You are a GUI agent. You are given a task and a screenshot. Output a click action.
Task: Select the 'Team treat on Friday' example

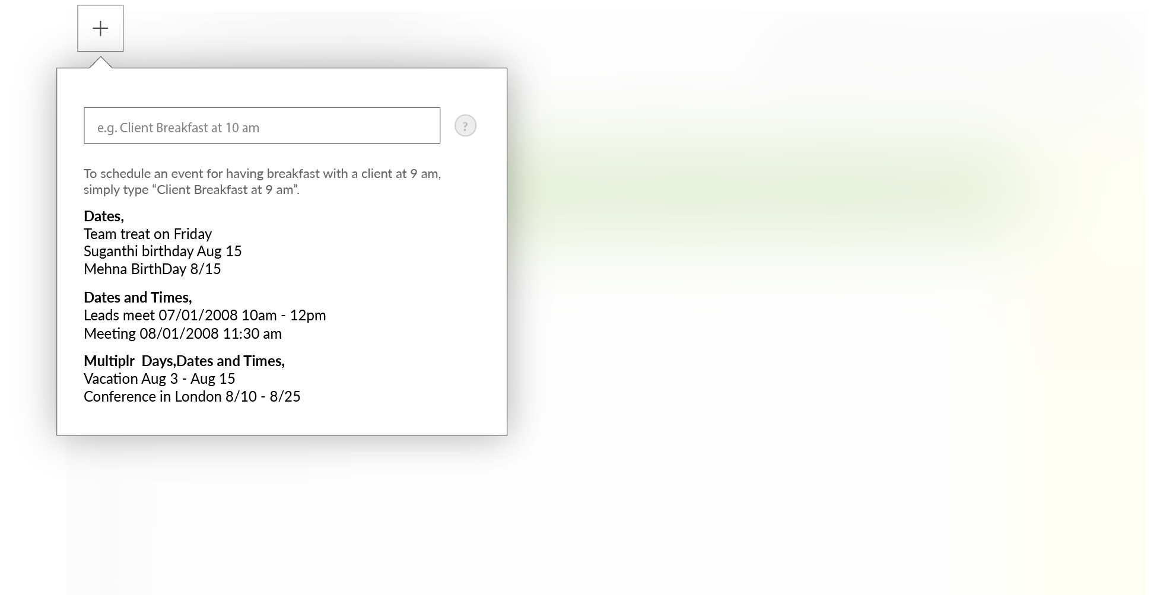[148, 234]
